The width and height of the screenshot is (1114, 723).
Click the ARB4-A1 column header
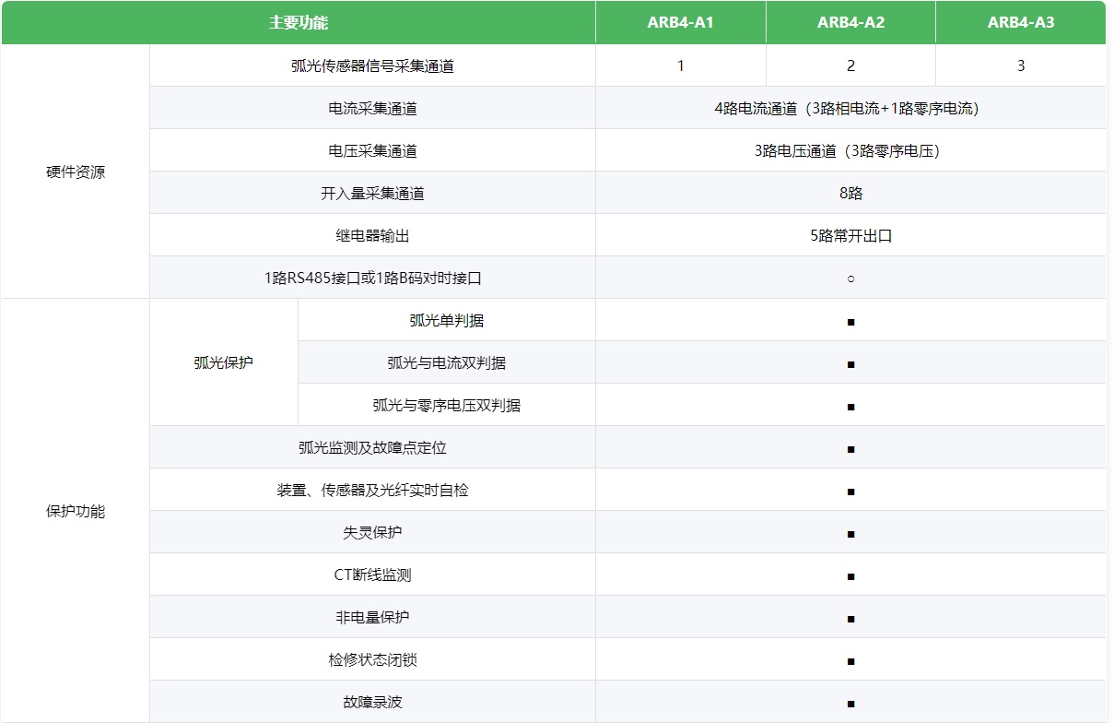click(680, 22)
